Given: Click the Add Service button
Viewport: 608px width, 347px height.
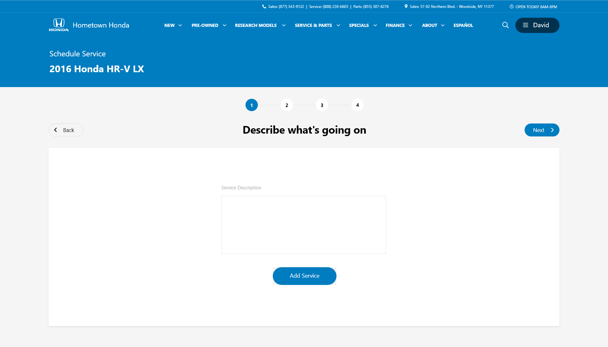Looking at the screenshot, I should pos(304,276).
